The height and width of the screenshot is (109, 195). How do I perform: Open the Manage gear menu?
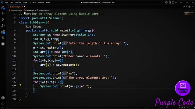(3, 104)
